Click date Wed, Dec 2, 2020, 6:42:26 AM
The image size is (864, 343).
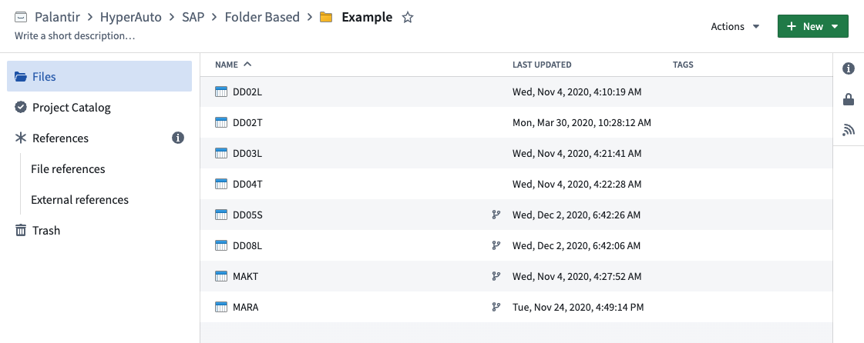click(x=577, y=215)
